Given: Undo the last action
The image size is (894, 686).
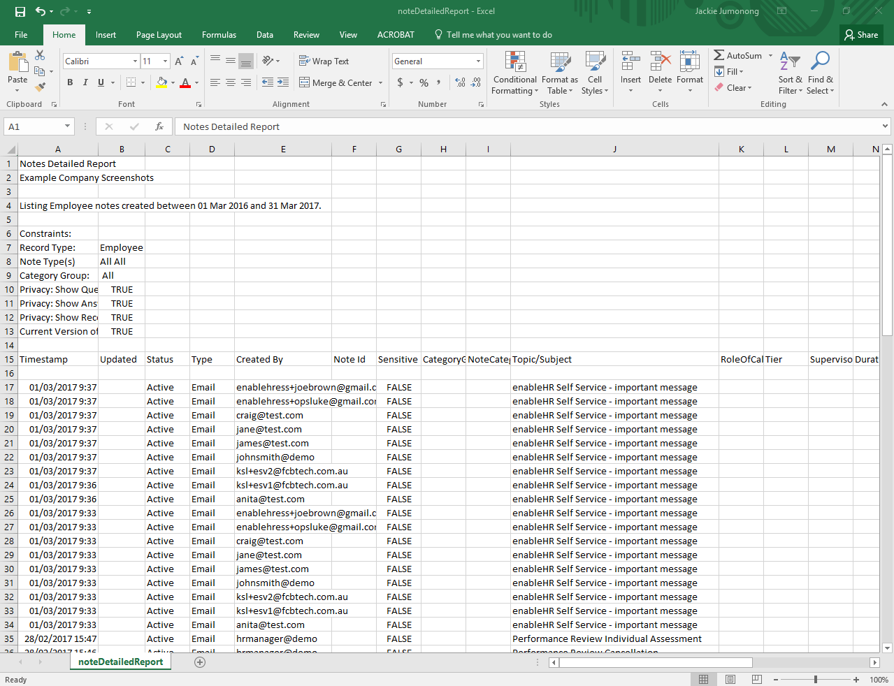Looking at the screenshot, I should click(41, 11).
